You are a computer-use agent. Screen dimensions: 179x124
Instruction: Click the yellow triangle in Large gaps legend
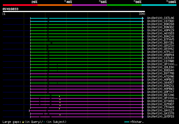23,122
